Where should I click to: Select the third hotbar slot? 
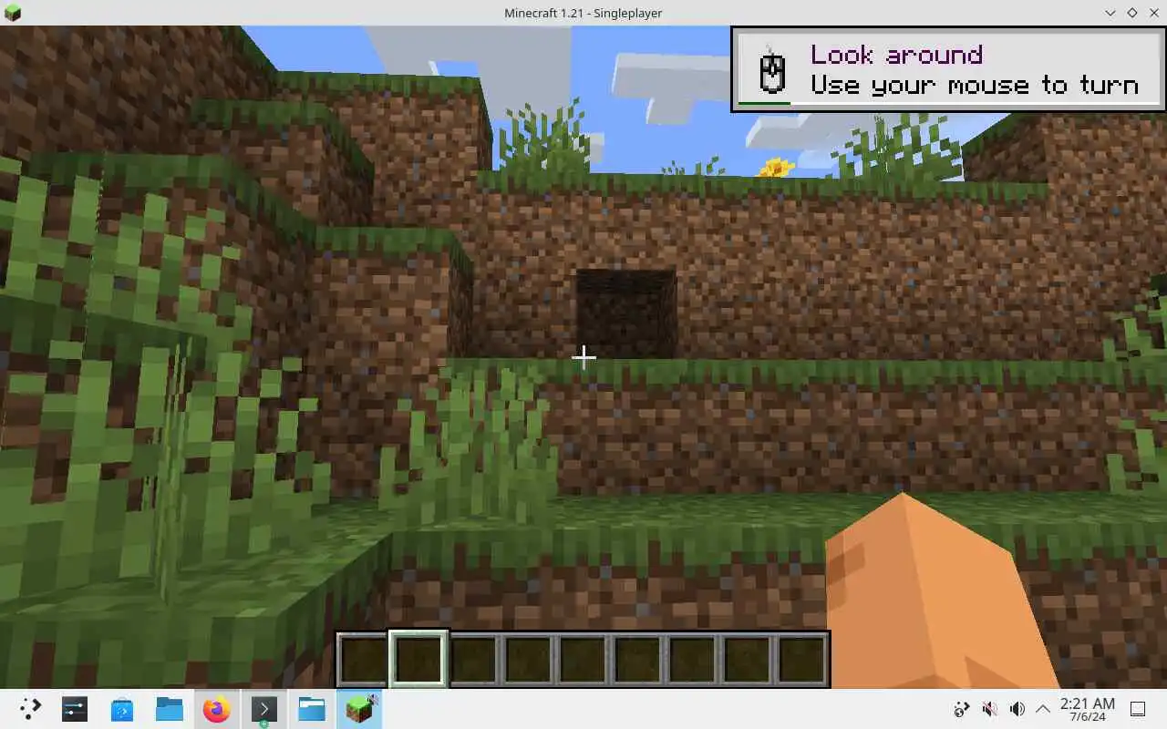pyautogui.click(x=473, y=659)
